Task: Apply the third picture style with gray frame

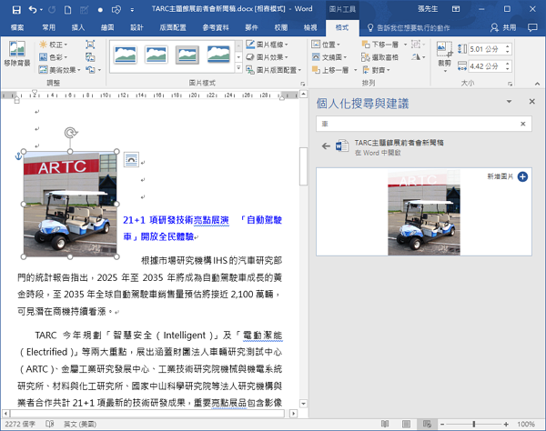Action: (187, 55)
